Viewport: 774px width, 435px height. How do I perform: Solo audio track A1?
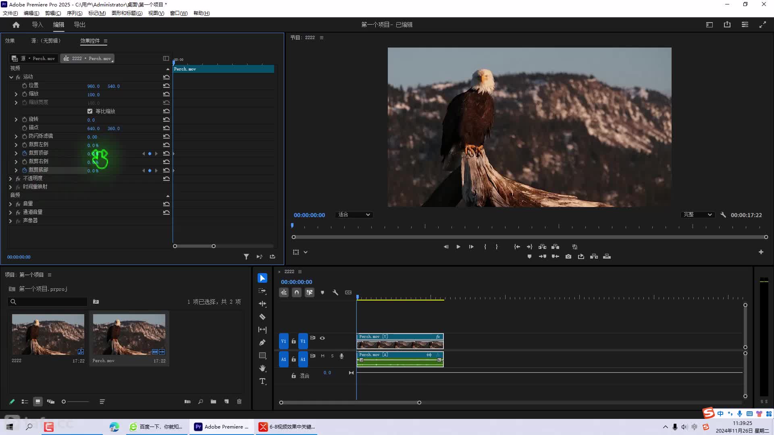(332, 356)
